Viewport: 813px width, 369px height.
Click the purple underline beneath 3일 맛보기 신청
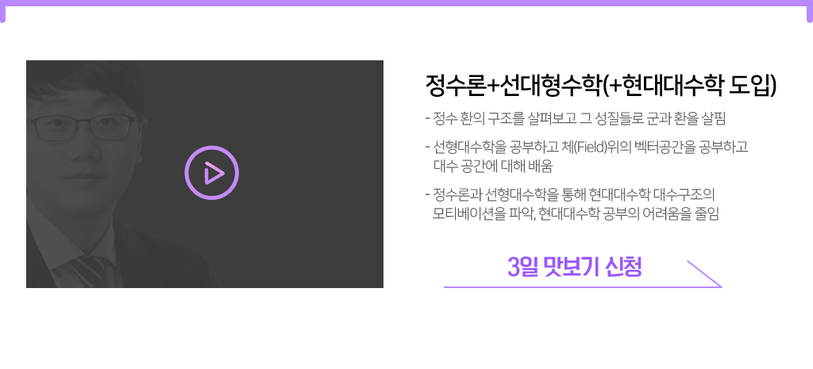coord(582,286)
